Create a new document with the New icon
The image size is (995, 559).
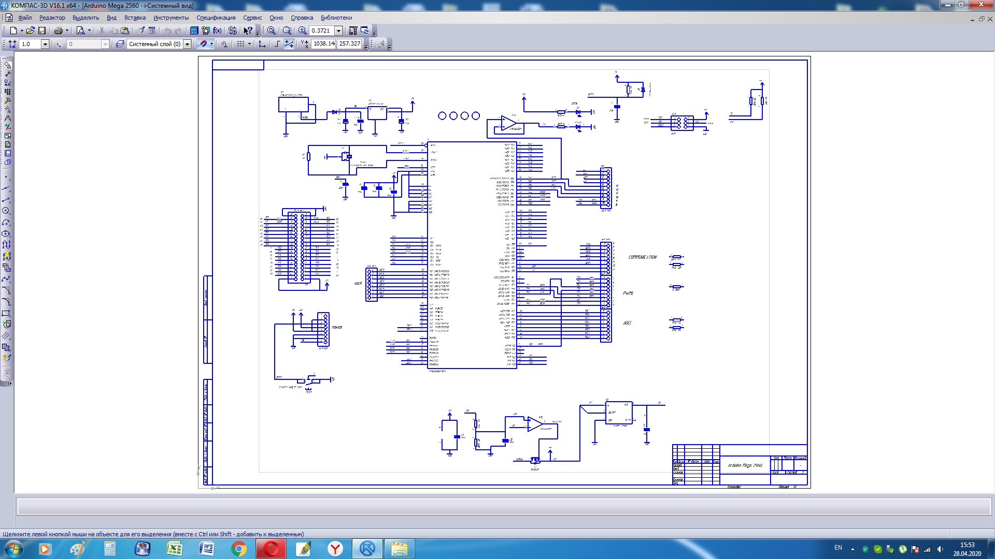click(x=13, y=31)
